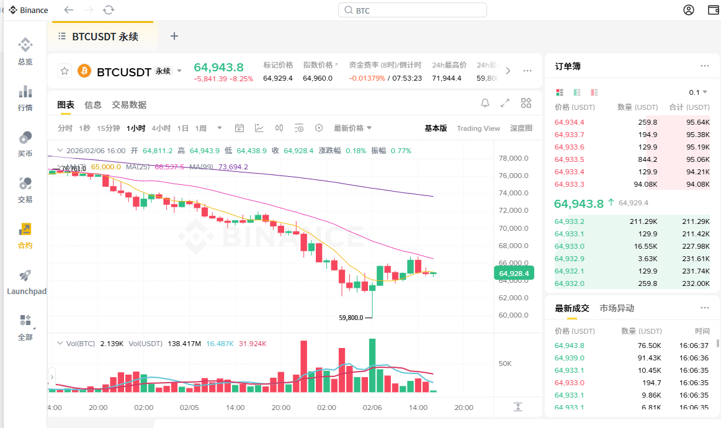This screenshot has height=428, width=721.
Task: Add a new tab with the plus icon
Action: click(174, 37)
